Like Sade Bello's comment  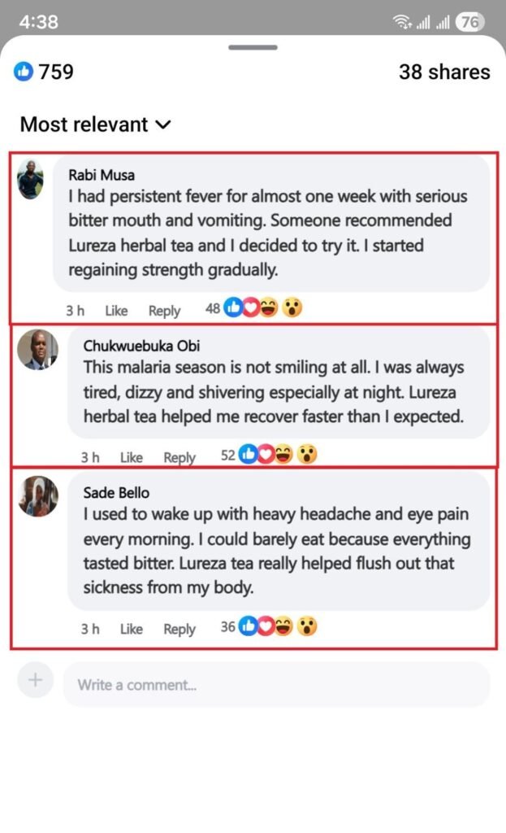(131, 629)
